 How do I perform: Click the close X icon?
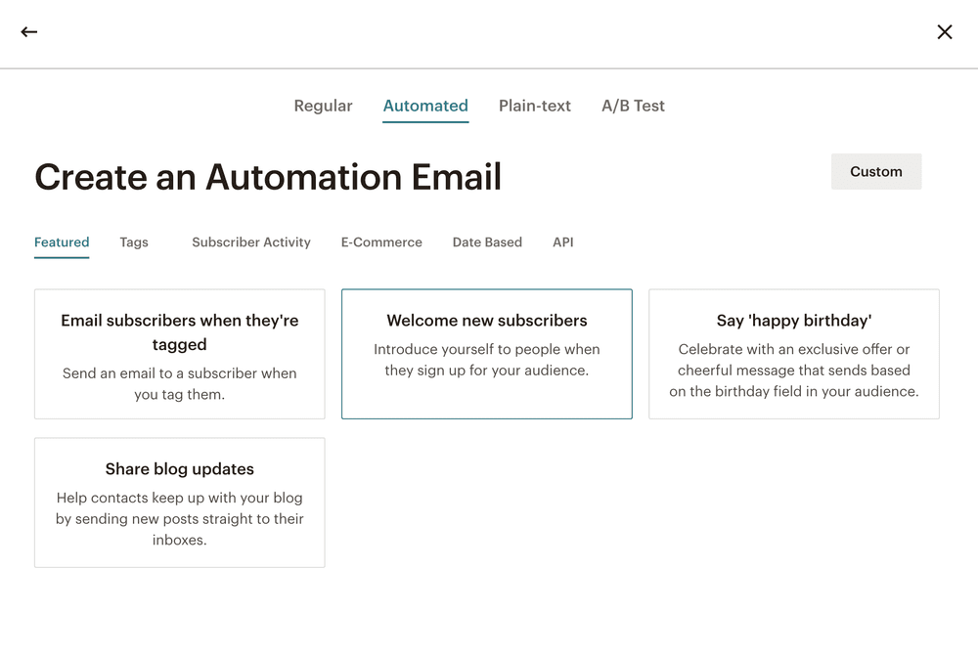[945, 31]
